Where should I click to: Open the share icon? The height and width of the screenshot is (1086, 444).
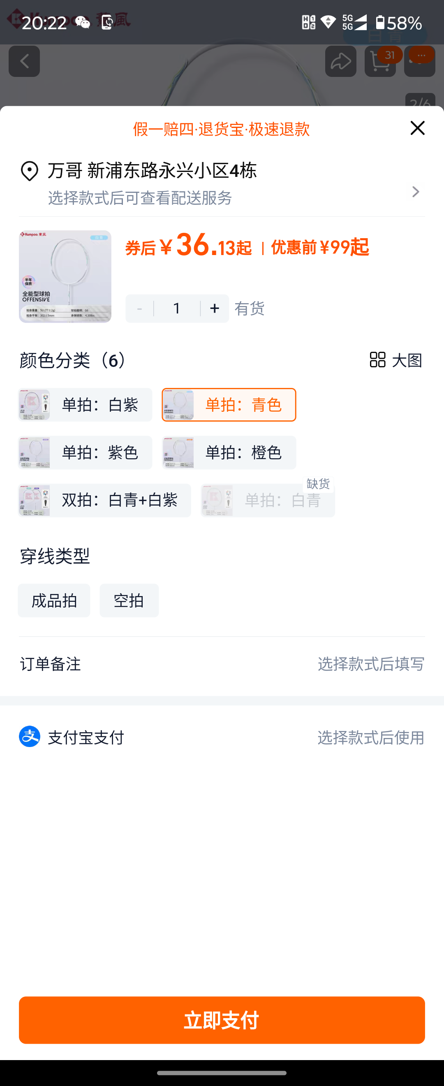tap(340, 62)
